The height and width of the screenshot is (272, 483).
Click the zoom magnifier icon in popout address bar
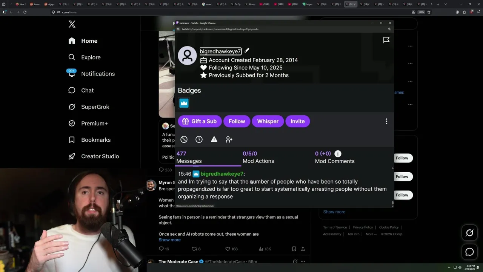(389, 29)
